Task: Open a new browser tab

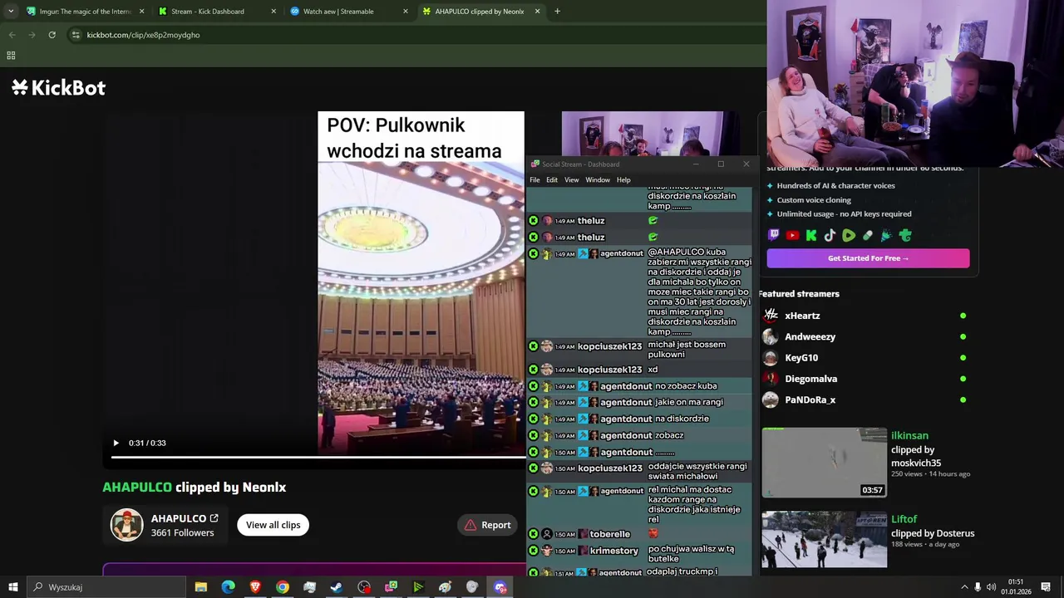Action: 557,12
